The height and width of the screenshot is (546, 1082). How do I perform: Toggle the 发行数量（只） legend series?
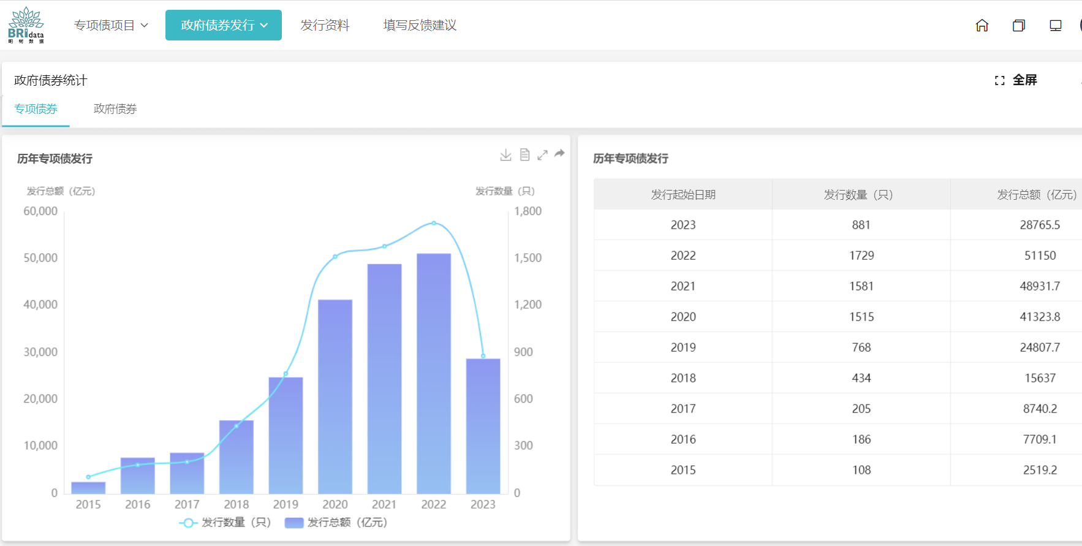point(225,523)
